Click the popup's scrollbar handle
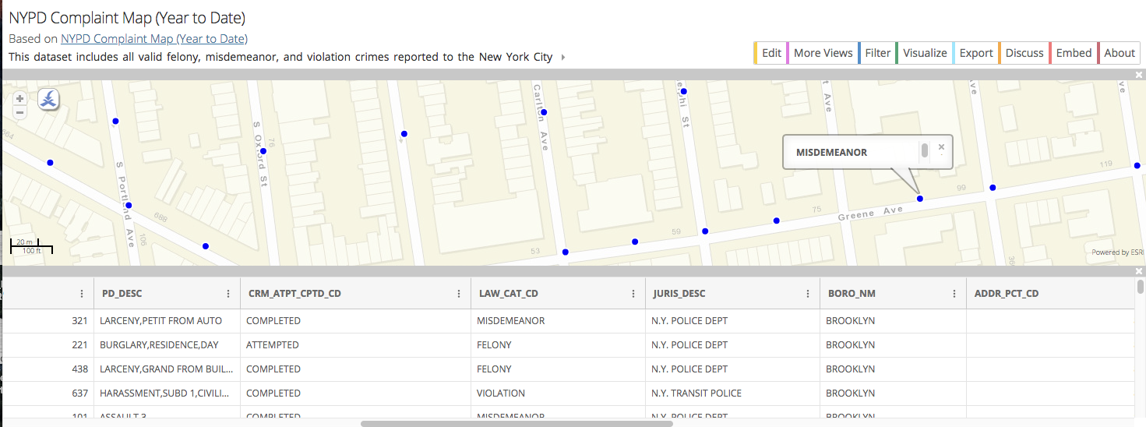Screen dimensions: 1146x427 [x=925, y=150]
